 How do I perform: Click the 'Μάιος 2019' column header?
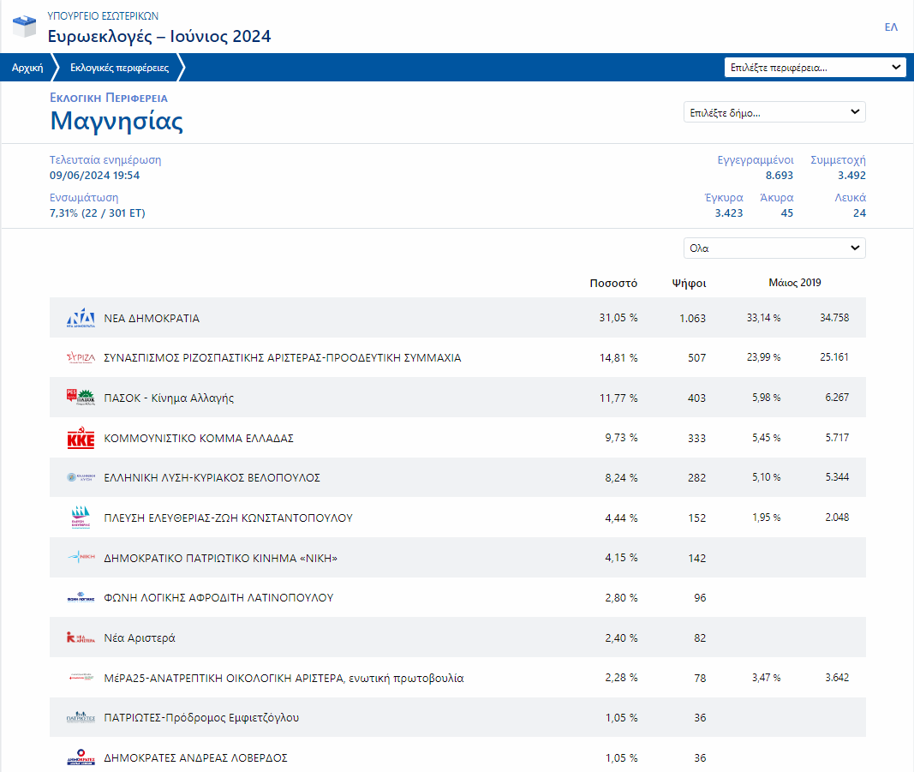pyautogui.click(x=795, y=283)
